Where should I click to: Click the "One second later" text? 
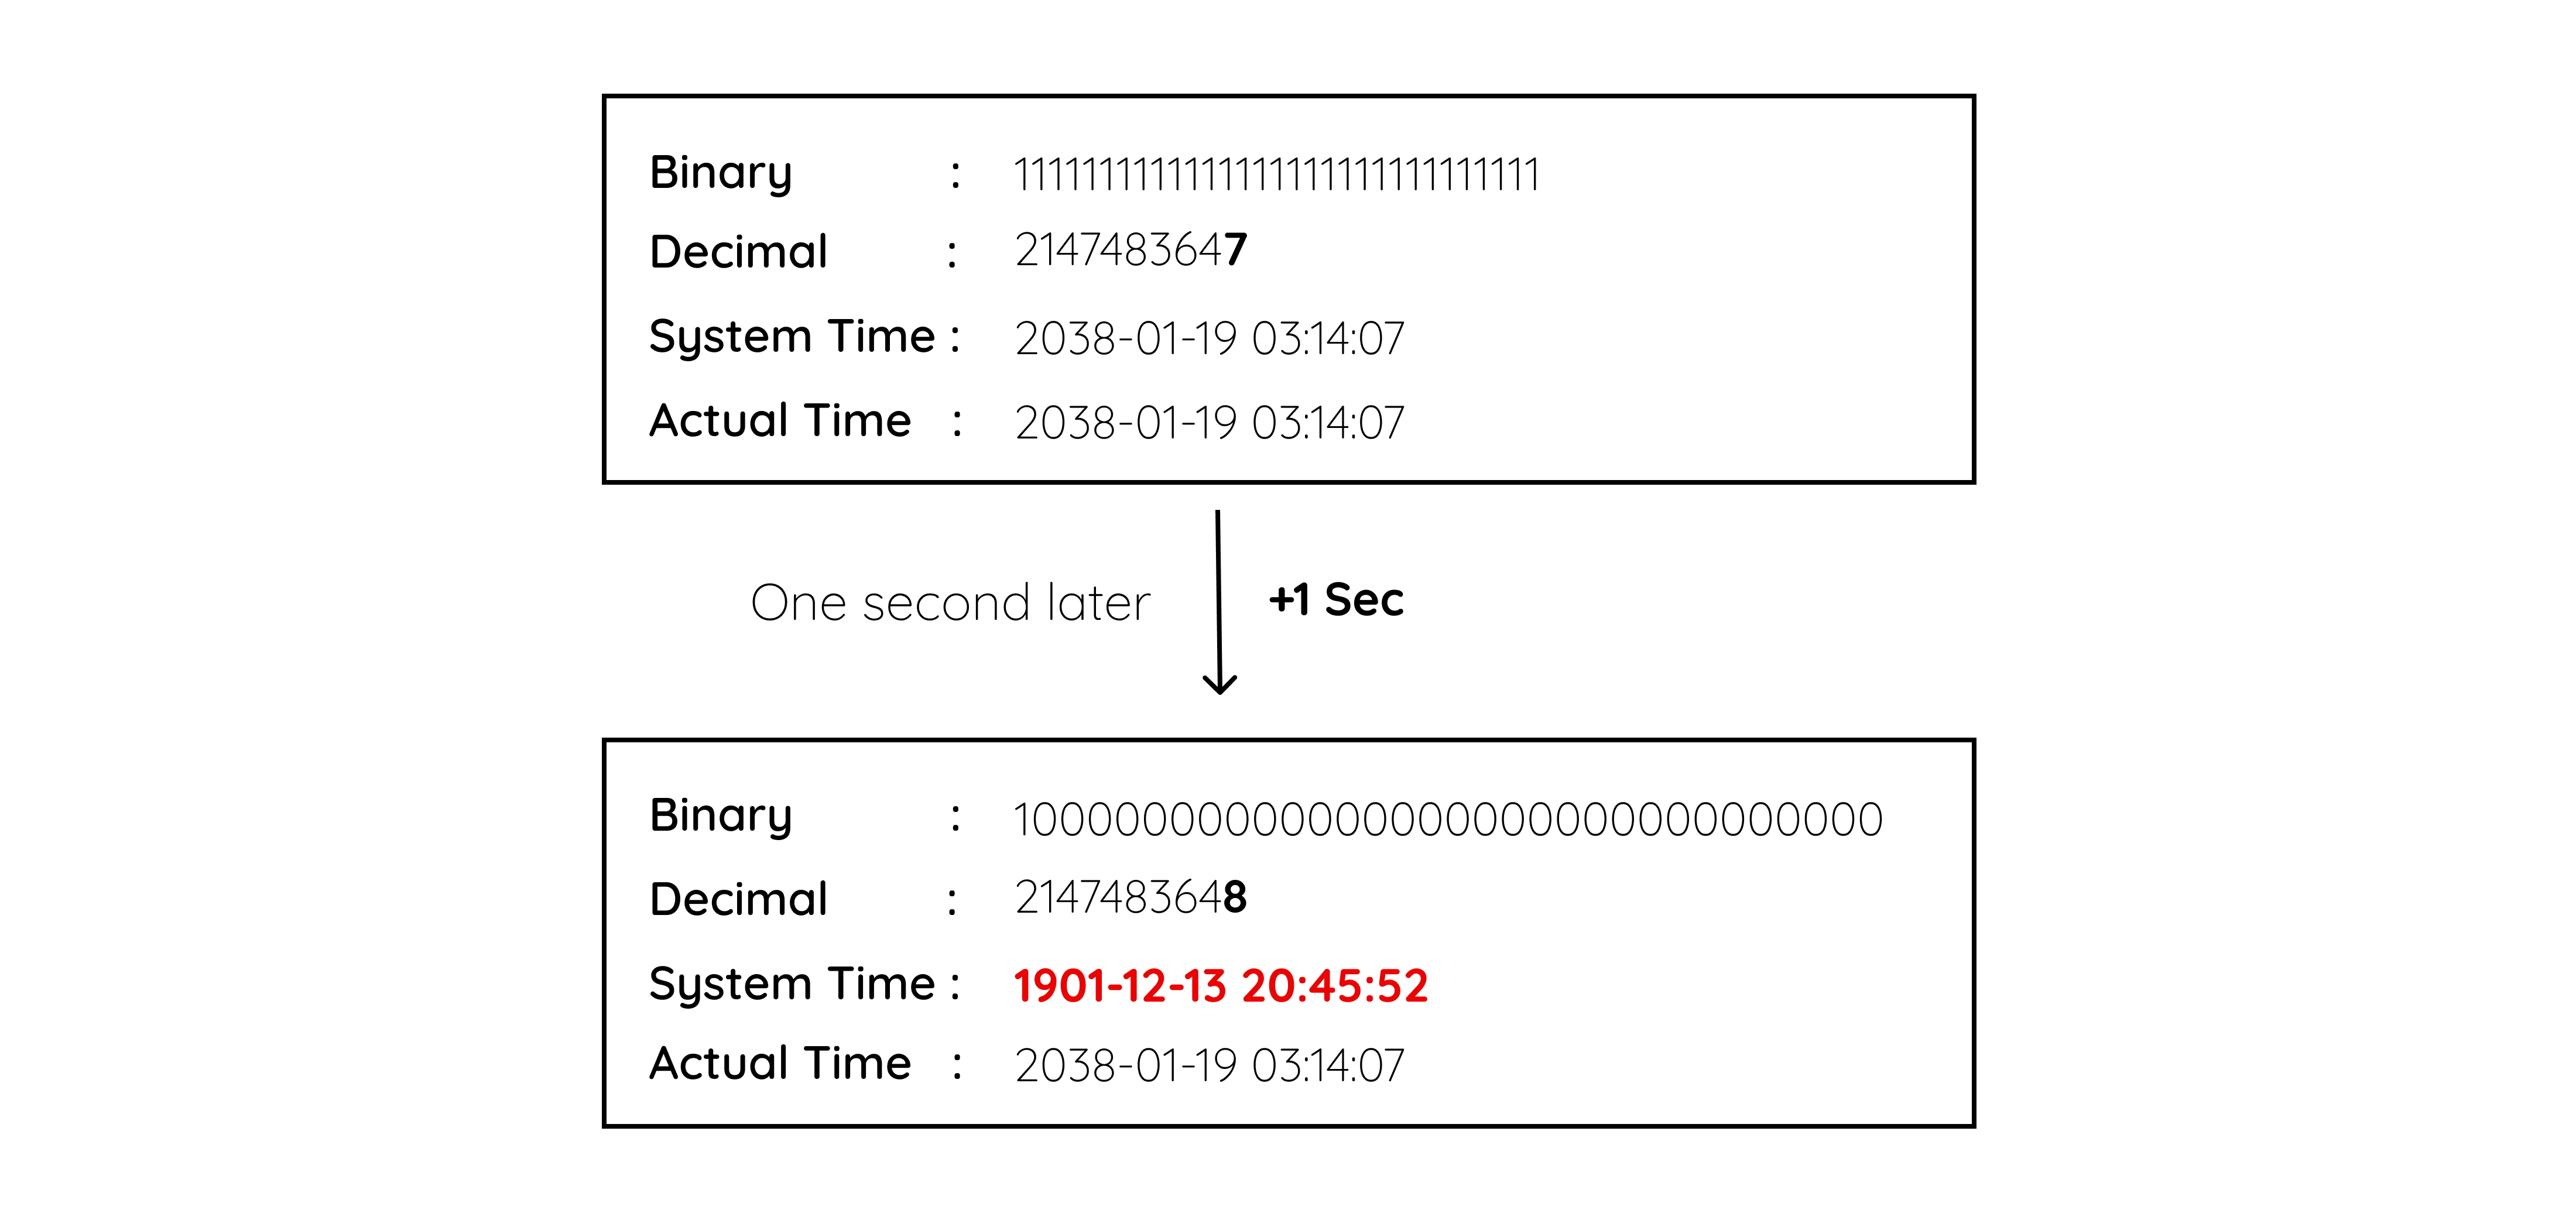[950, 603]
